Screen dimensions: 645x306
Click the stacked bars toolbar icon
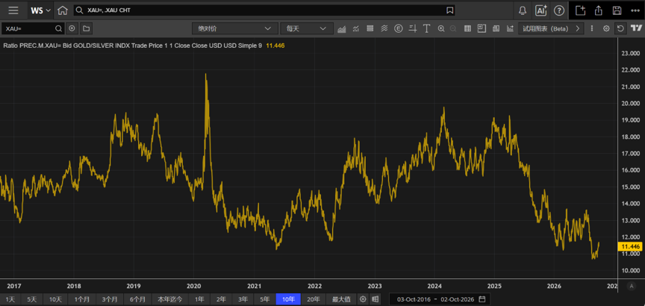pyautogui.click(x=370, y=28)
